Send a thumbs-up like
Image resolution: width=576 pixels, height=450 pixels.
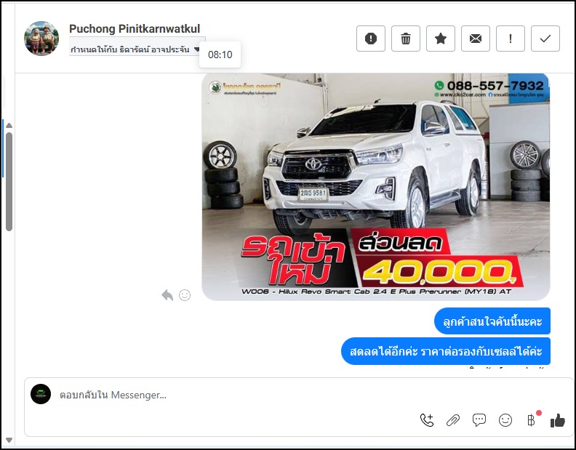coord(558,420)
